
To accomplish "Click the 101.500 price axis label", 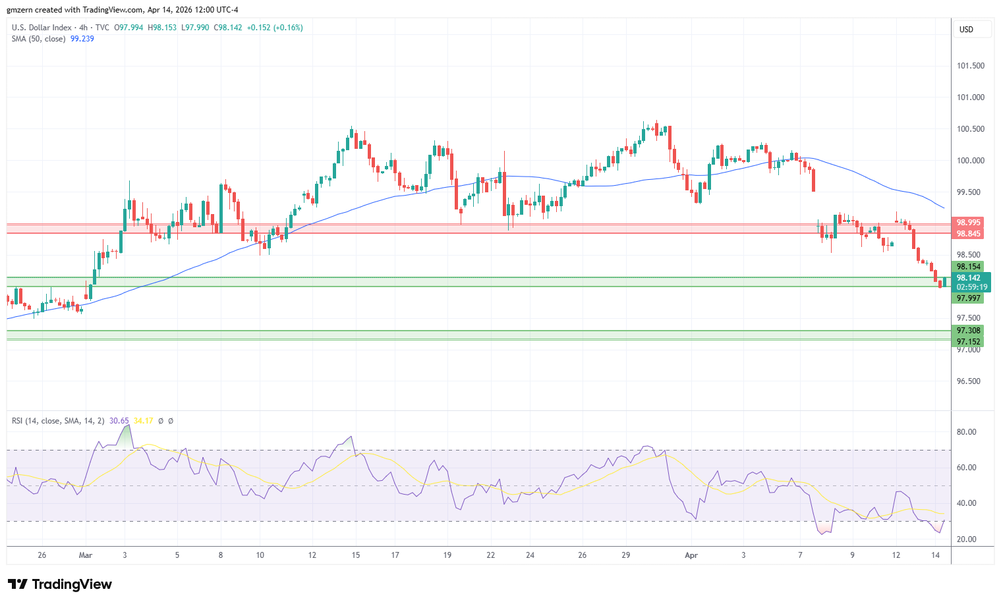I will pos(970,66).
